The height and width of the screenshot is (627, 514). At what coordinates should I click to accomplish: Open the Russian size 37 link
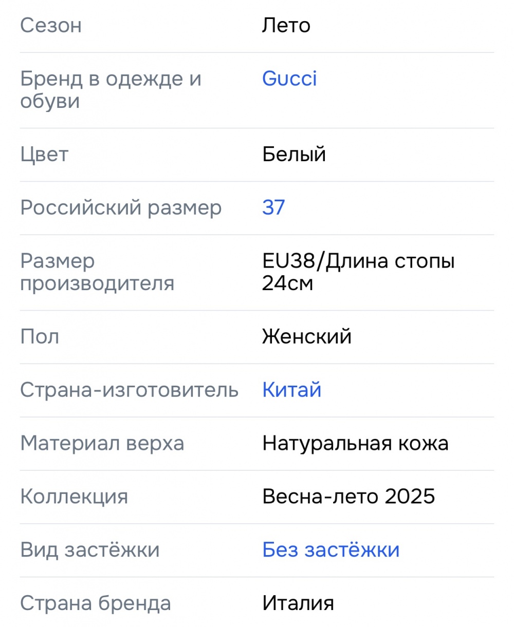(x=273, y=207)
